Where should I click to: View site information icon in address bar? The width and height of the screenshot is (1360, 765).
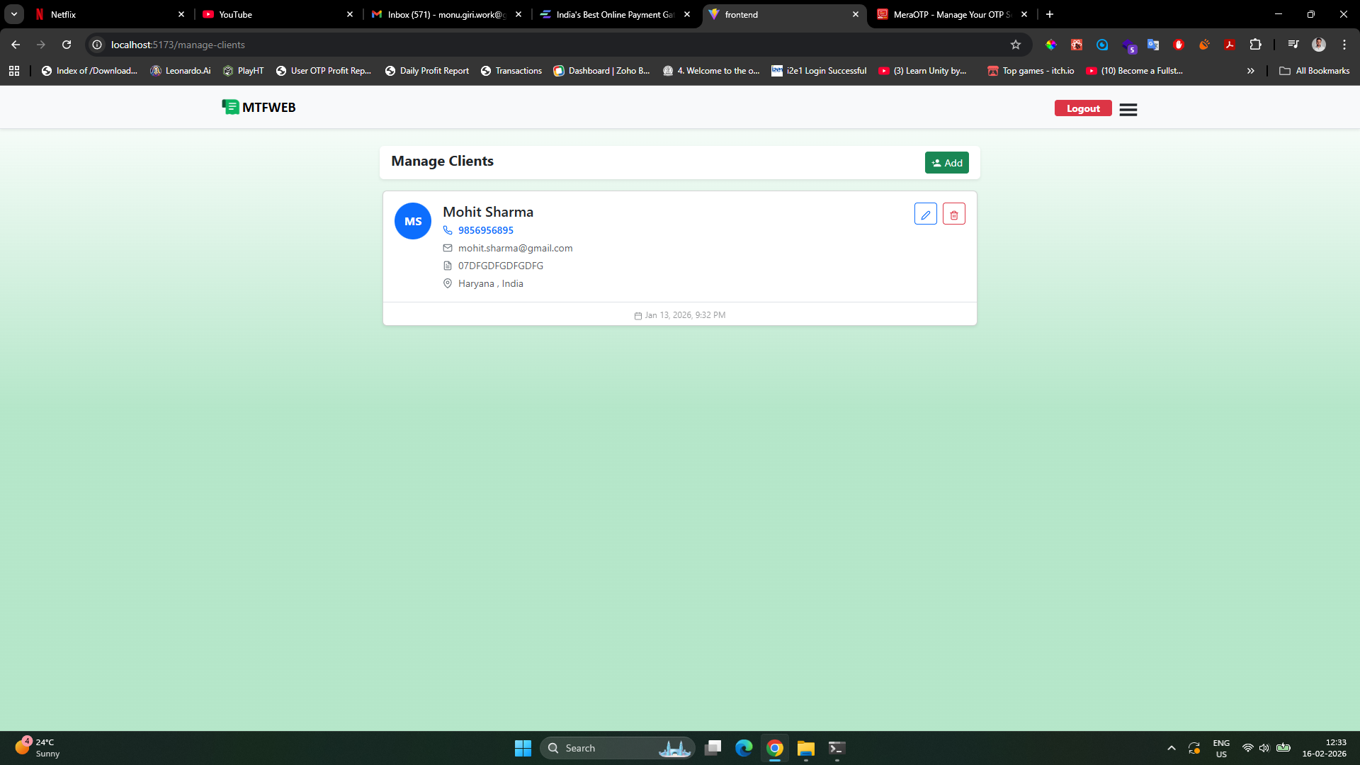pos(97,45)
